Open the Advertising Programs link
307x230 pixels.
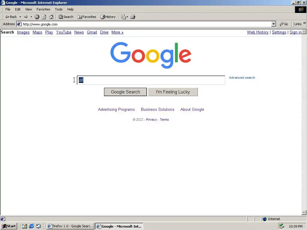116,110
